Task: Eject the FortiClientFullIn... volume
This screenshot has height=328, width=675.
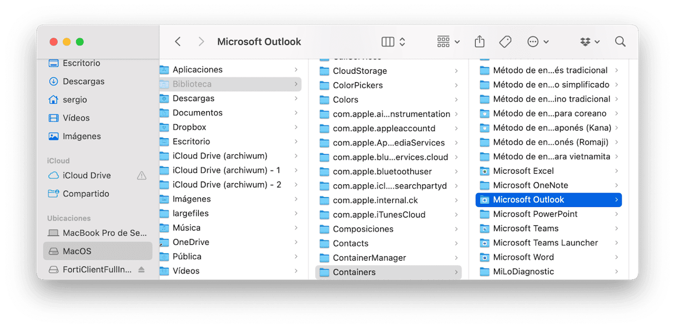Action: point(142,270)
